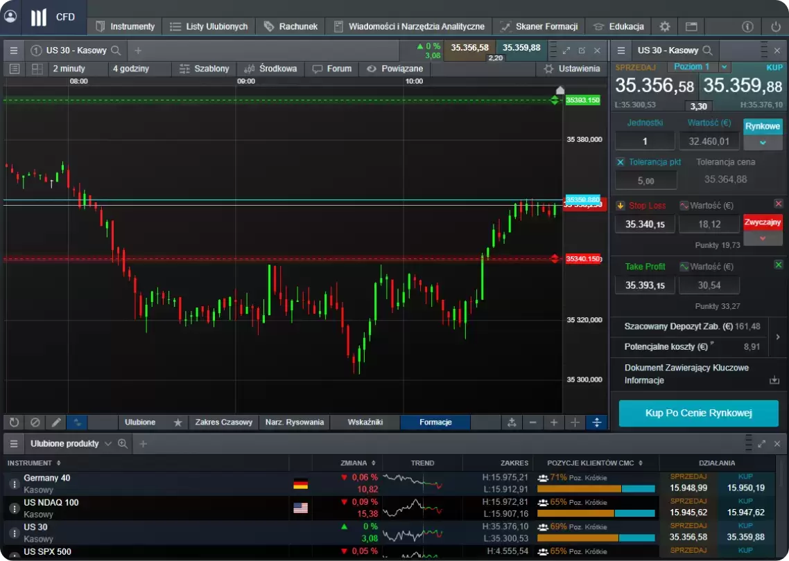Select the pencil drawing tool

[x=56, y=422]
